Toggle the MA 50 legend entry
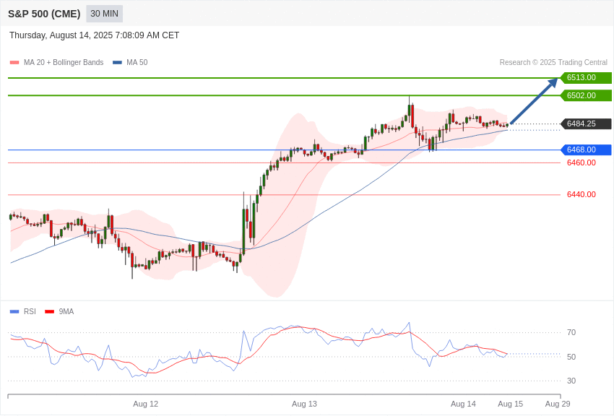This screenshot has height=416, width=614. [130, 62]
